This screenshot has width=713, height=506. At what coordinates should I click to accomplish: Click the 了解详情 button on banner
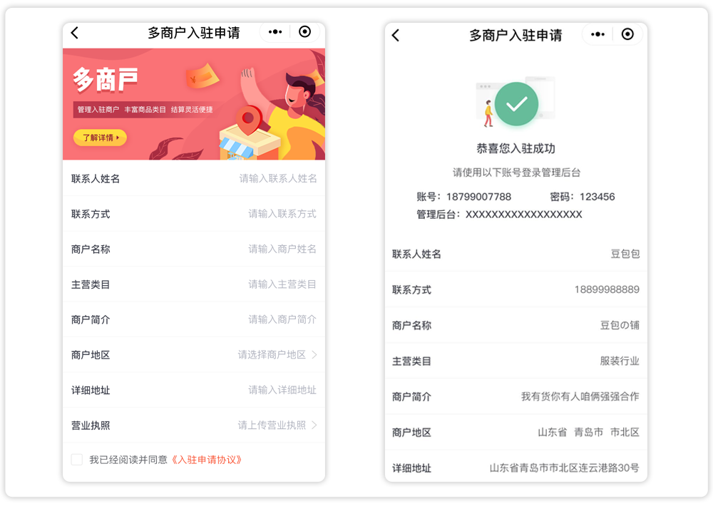tap(100, 138)
